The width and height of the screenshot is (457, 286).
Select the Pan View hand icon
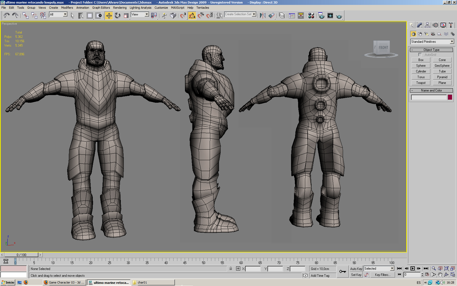point(440,275)
